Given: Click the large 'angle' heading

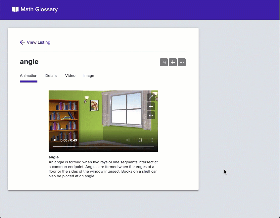Looking at the screenshot, I should pyautogui.click(x=29, y=62).
